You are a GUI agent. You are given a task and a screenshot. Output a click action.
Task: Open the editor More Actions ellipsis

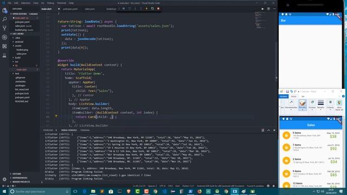274,9
